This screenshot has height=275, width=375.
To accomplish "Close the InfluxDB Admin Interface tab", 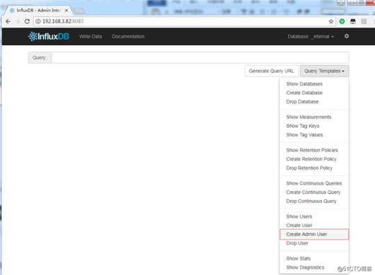I will point(66,10).
